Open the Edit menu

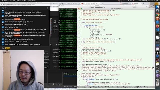(x=14, y=1)
